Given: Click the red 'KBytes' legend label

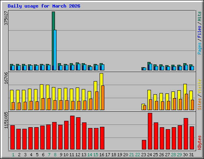Looking at the screenshot, I should click(200, 143).
